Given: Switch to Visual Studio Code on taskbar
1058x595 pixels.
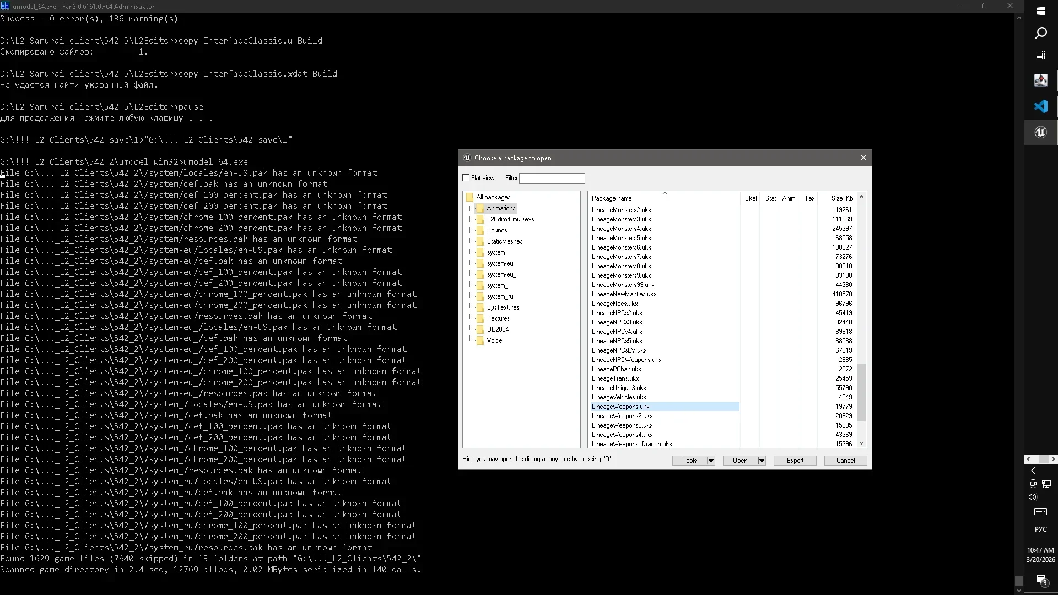Looking at the screenshot, I should click(x=1040, y=106).
